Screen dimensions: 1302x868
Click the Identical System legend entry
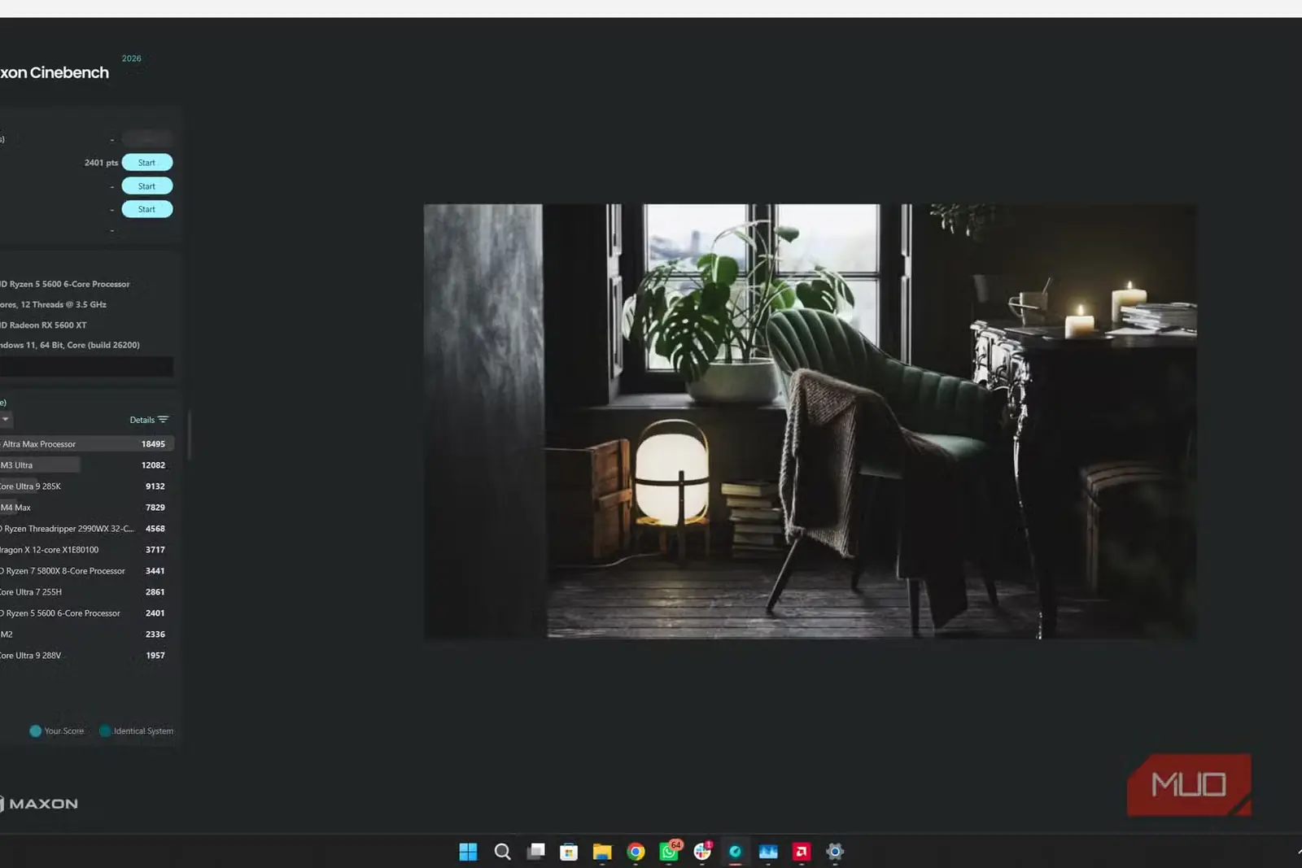click(137, 731)
